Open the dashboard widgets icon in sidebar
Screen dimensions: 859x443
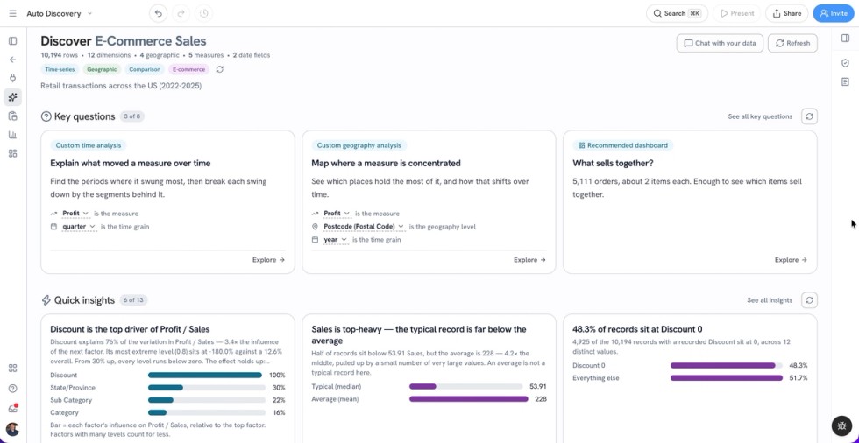12,154
